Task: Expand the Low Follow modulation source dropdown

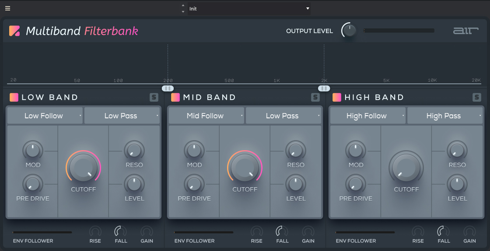Action: 45,116
